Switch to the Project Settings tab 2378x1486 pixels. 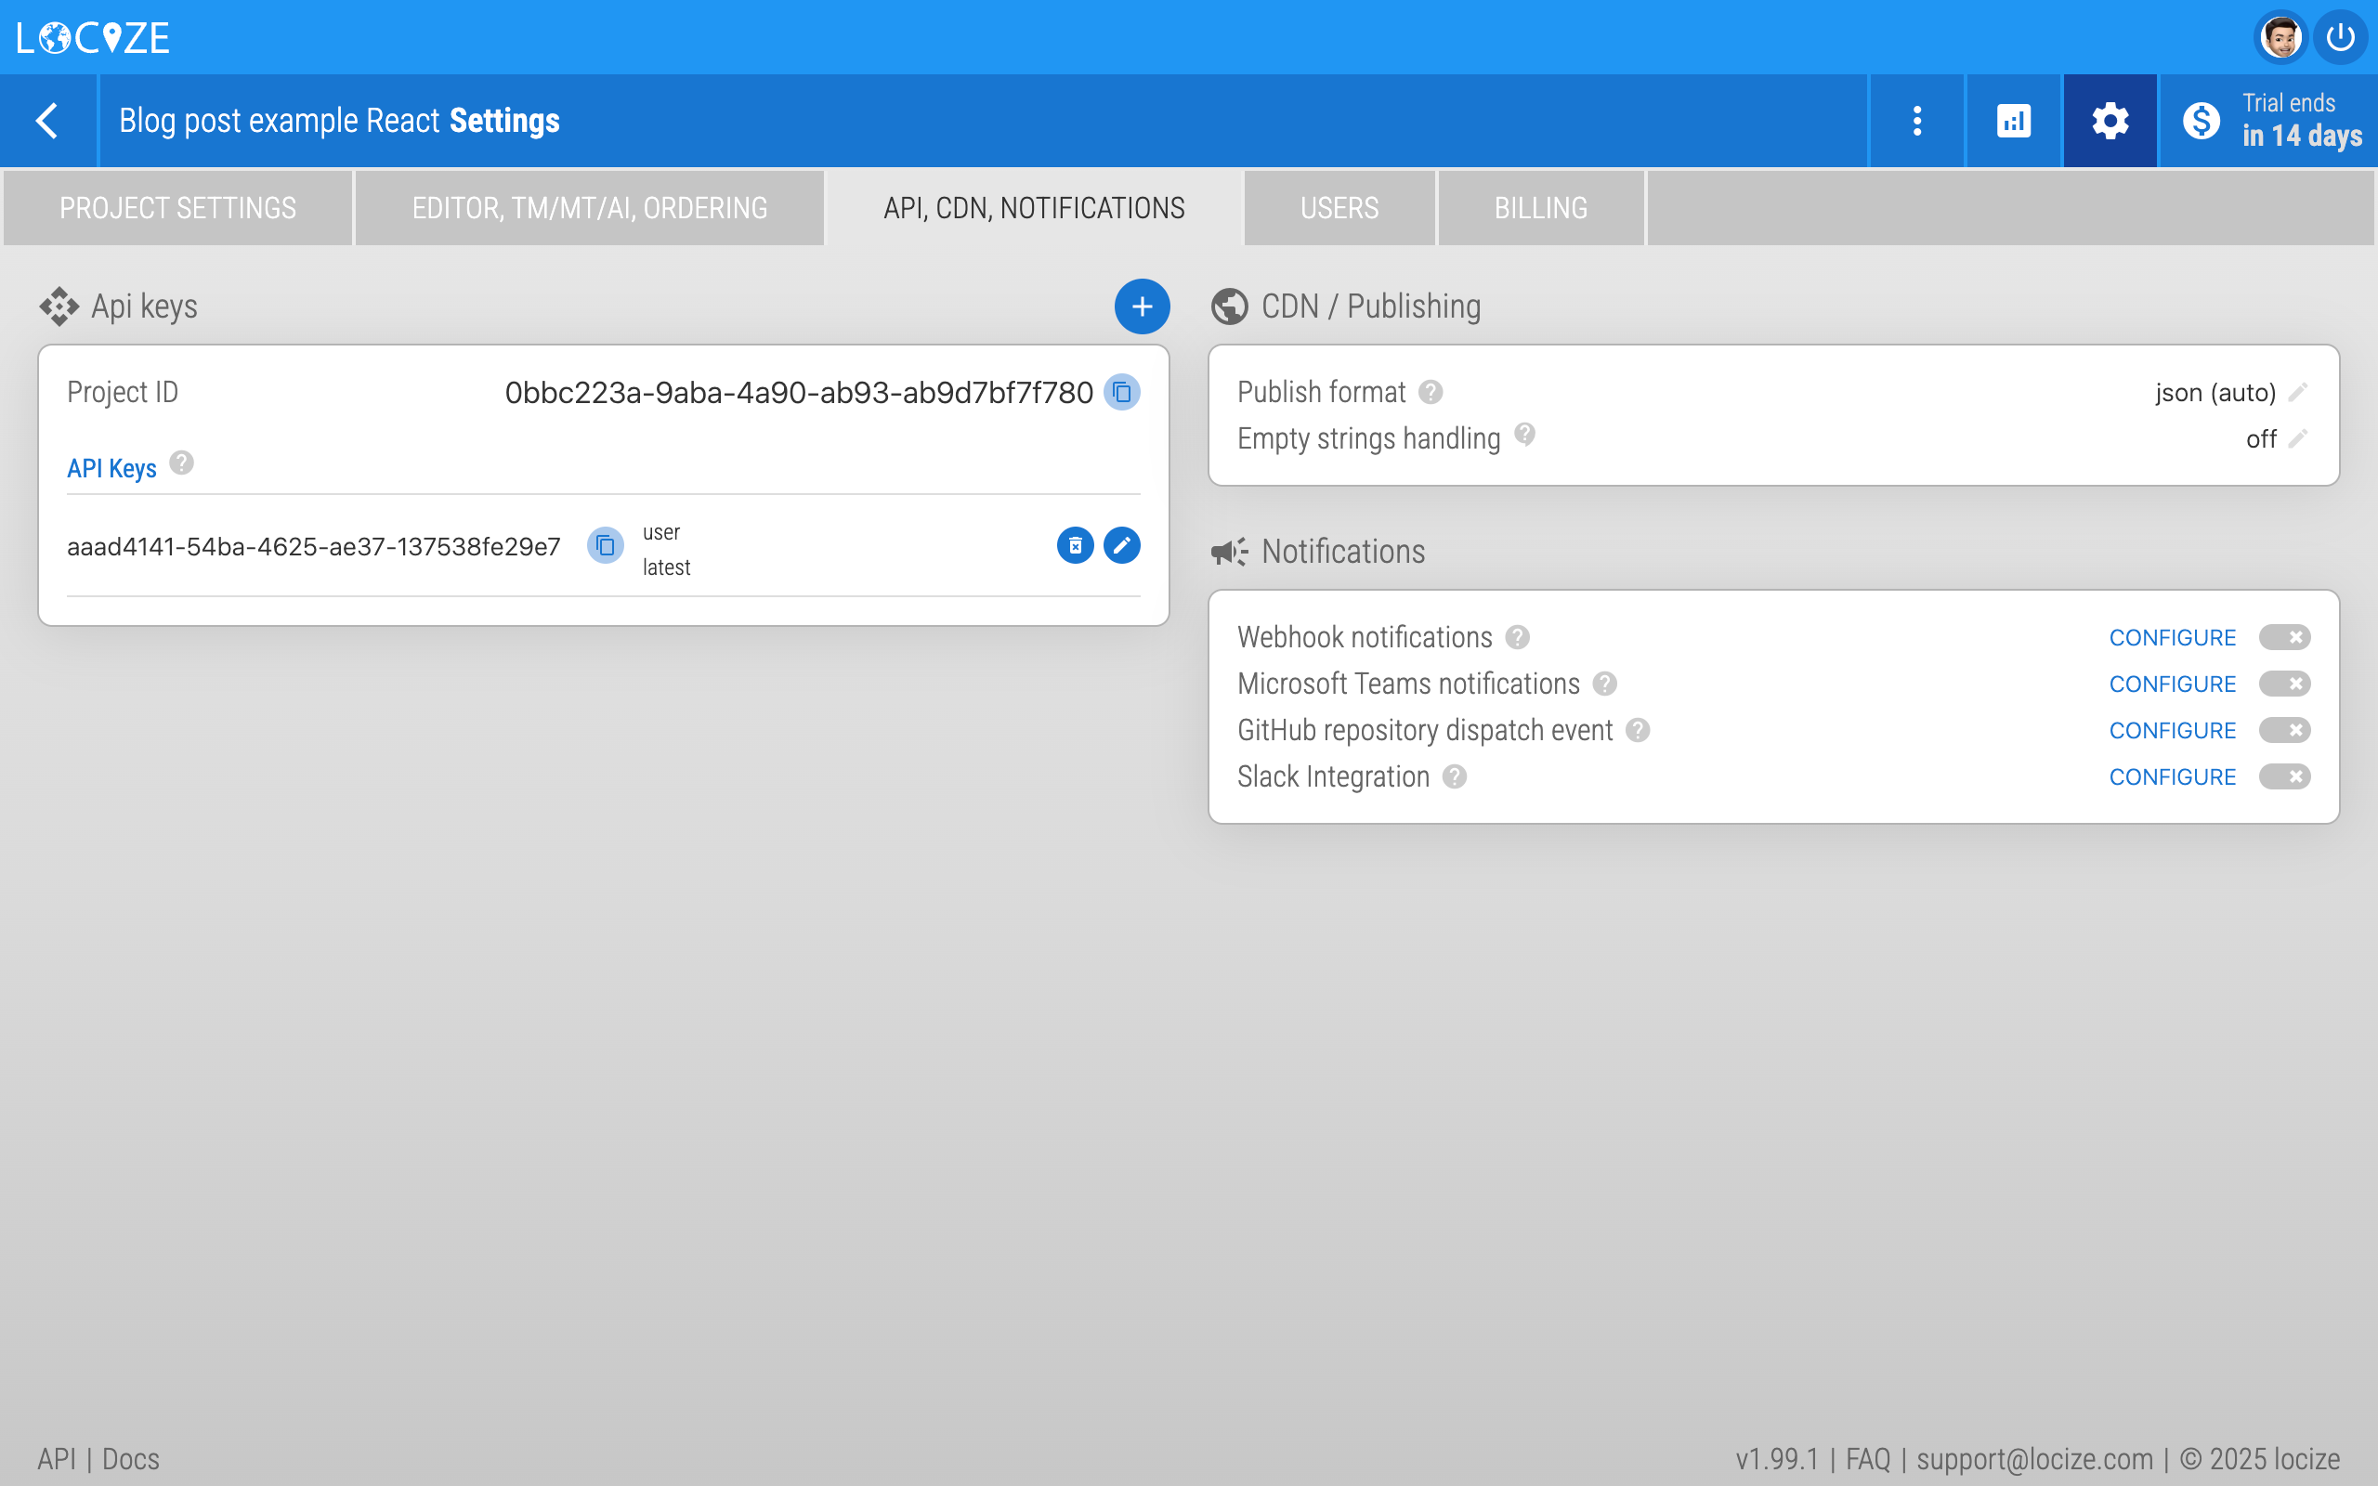[177, 208]
